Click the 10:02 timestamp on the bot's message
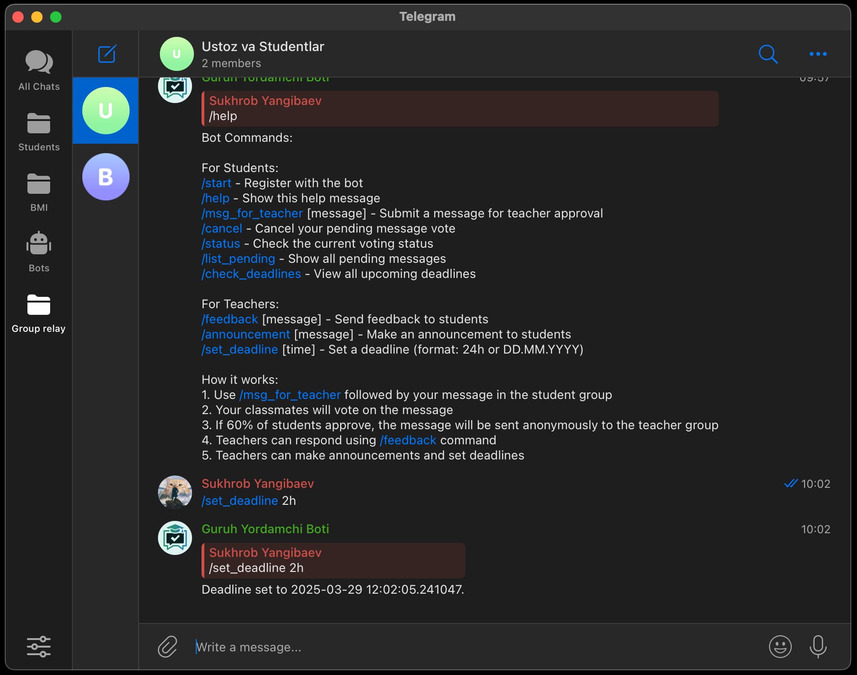Screen dimensions: 857x675 pyautogui.click(x=816, y=529)
